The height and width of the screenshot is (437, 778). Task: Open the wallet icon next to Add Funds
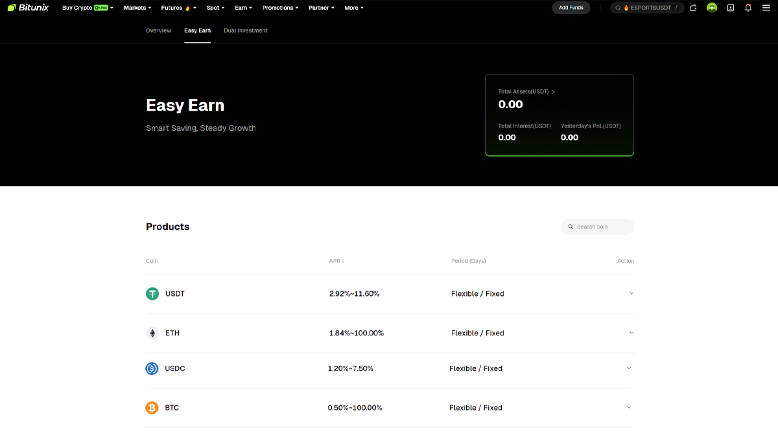[x=693, y=7]
